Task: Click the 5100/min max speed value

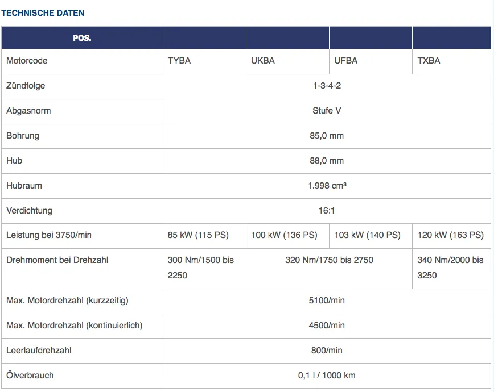Action: coord(327,301)
